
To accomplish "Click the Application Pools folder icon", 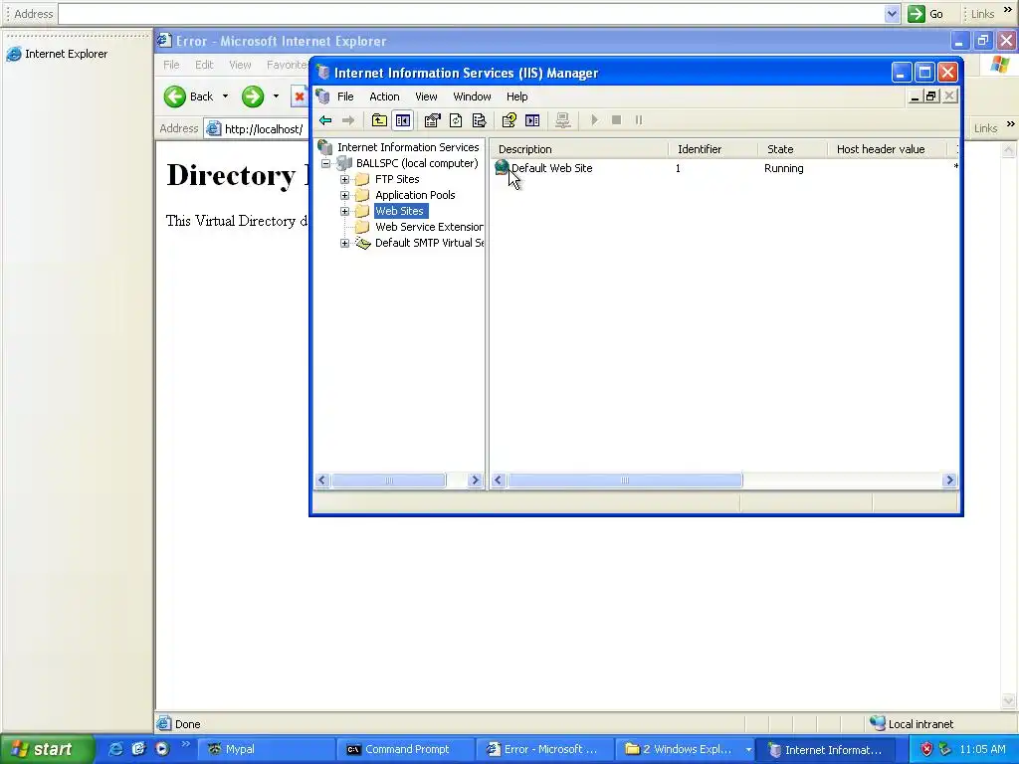I will (362, 195).
